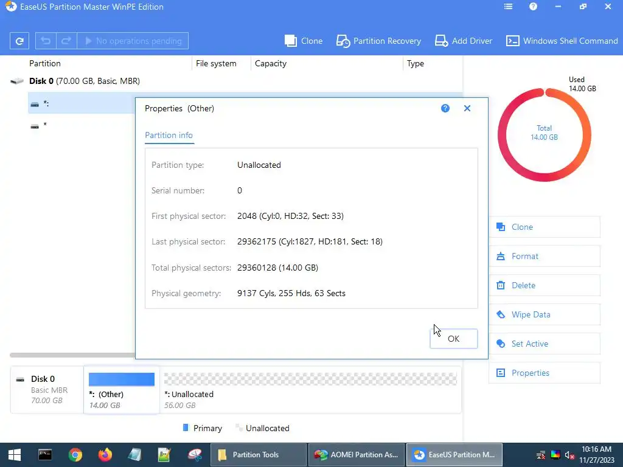Switch to Partition Tools folder window
Screen dimensions: 623x467
click(258, 455)
